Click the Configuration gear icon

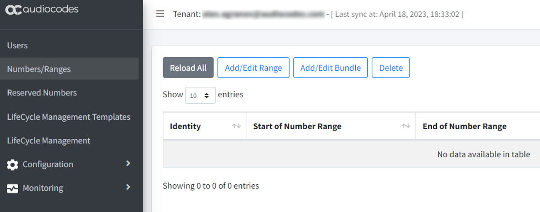[x=13, y=165]
